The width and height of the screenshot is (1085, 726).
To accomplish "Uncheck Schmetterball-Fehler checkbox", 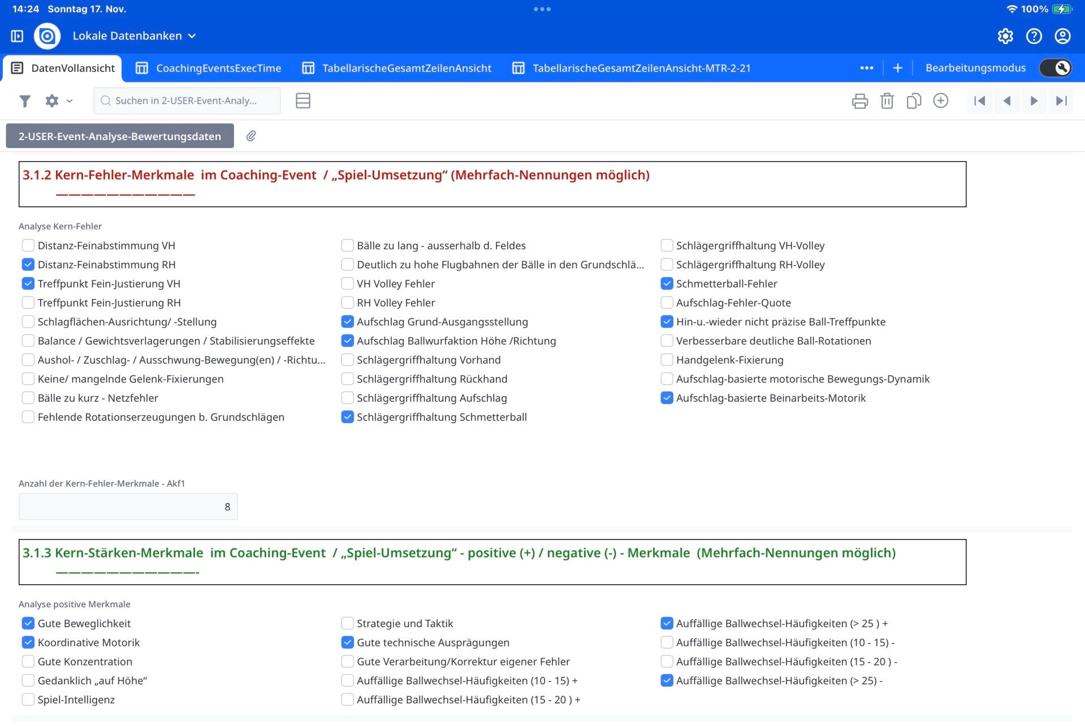I will (x=667, y=284).
